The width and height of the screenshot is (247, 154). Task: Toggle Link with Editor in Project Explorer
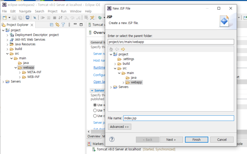57,25
